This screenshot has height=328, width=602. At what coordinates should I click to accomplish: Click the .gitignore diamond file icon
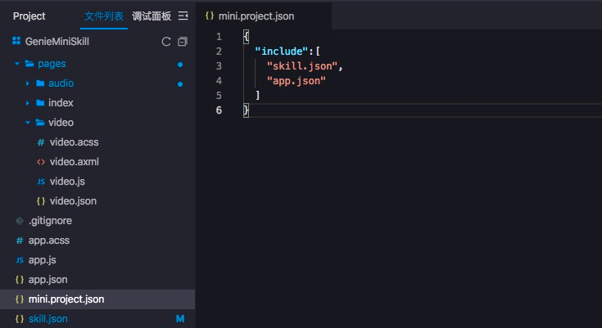tap(20, 221)
